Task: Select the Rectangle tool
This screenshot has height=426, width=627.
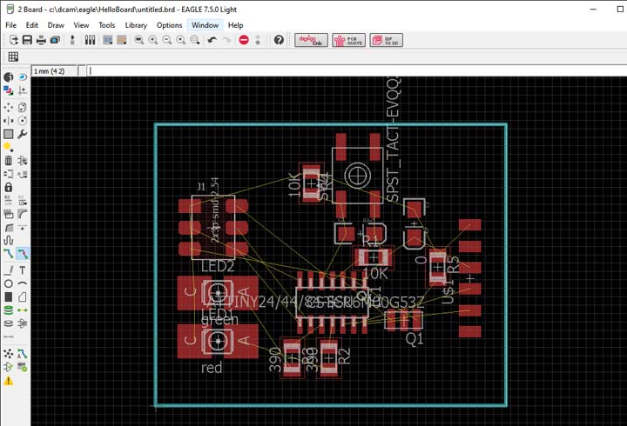Action: 9,297
